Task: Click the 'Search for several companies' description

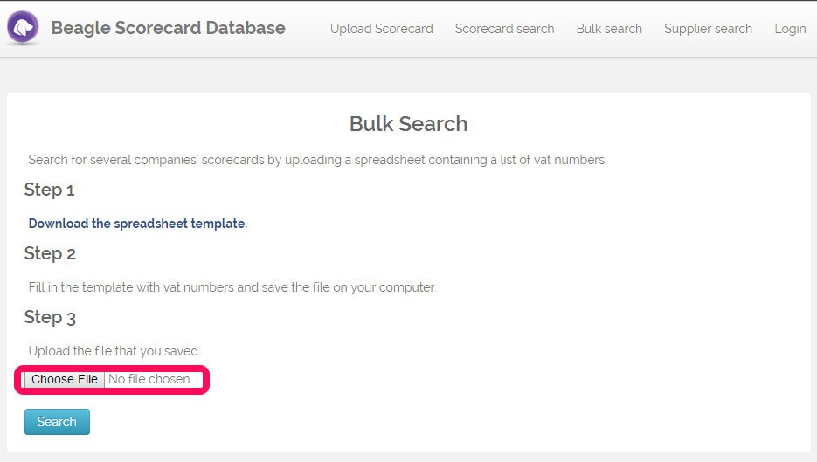Action: [317, 160]
